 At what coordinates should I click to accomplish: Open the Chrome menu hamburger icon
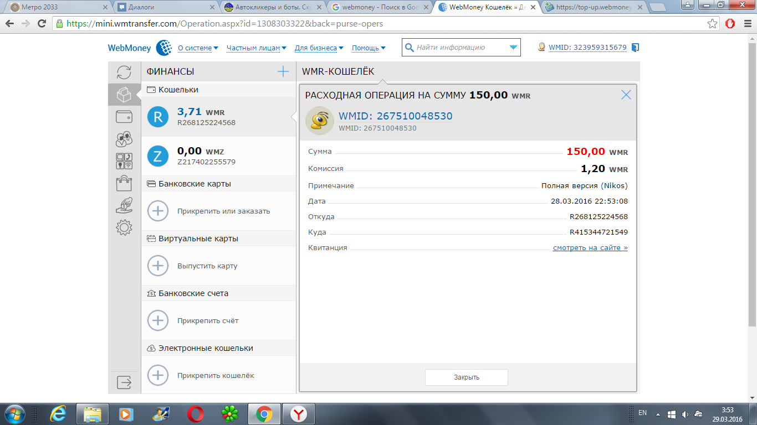(x=746, y=24)
